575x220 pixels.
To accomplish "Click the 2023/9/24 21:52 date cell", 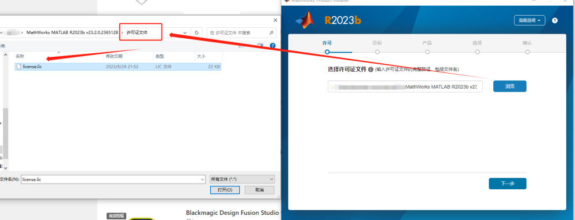I will click(x=122, y=67).
